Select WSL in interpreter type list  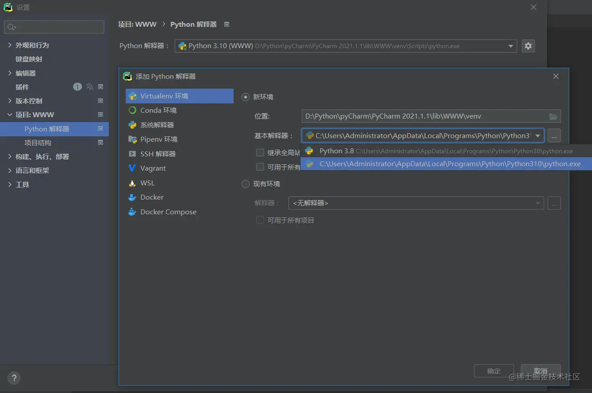coord(180,183)
